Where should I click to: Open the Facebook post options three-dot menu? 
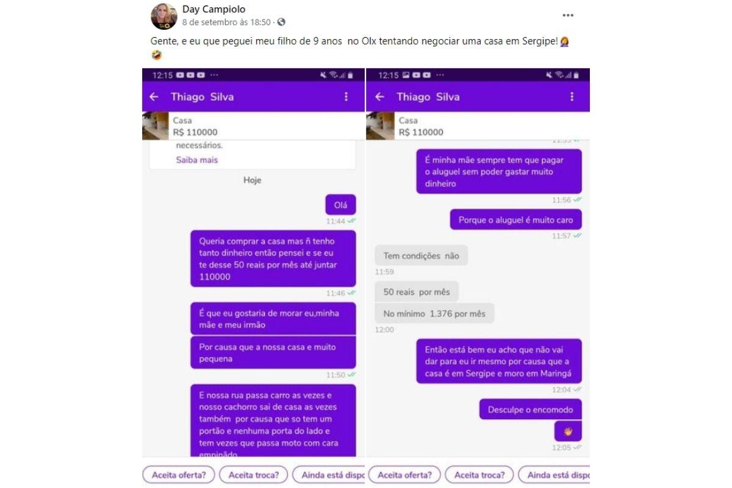click(568, 15)
